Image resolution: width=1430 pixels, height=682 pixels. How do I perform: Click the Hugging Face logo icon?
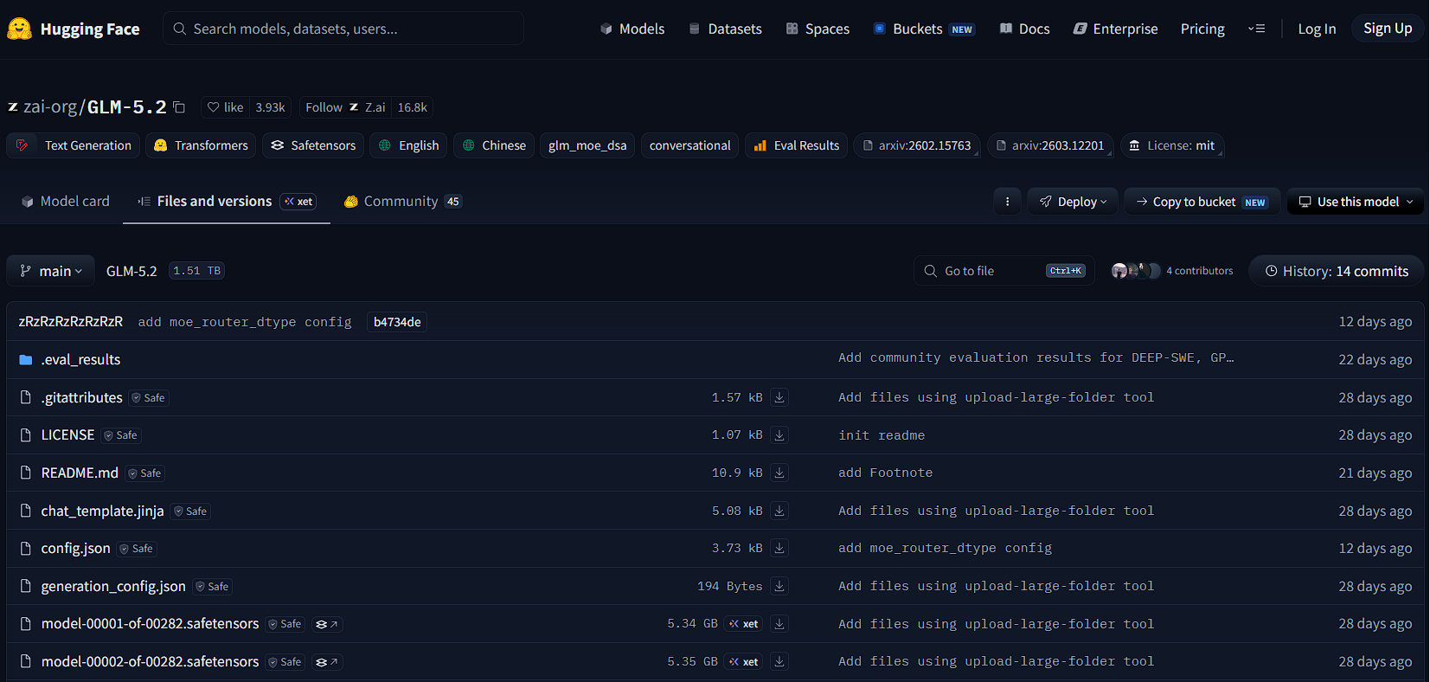(x=19, y=29)
